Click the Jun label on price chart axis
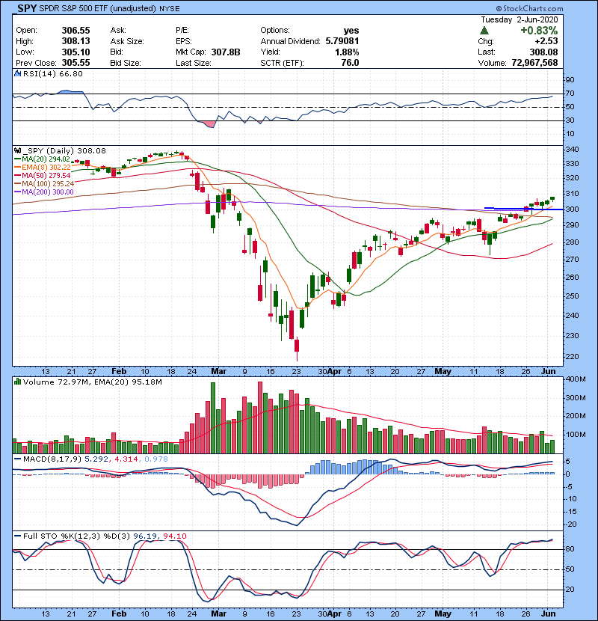 point(549,372)
